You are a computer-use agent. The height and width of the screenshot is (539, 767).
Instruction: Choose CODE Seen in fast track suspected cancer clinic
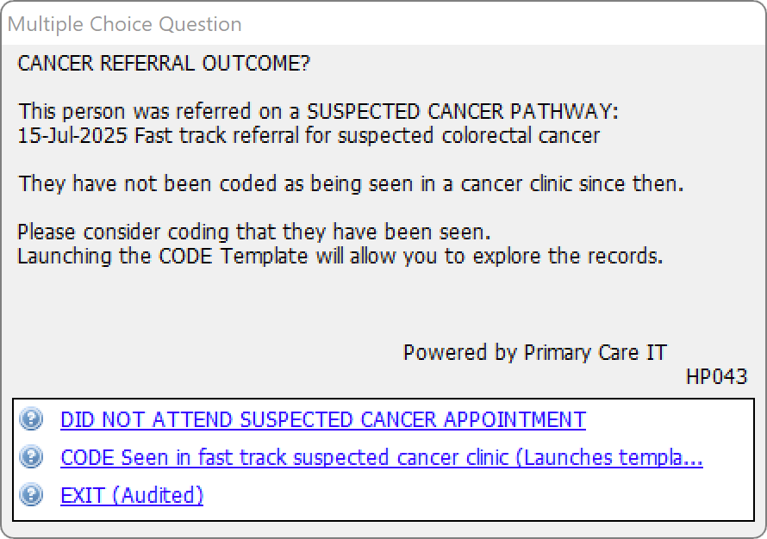point(382,457)
